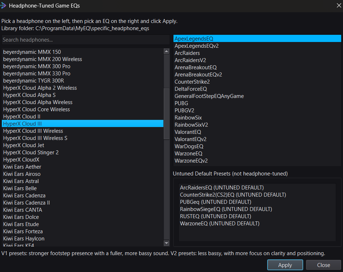The width and height of the screenshot is (343, 272).
Task: Select beyerdynamic MMX 200 Wireless
Action: click(83, 59)
